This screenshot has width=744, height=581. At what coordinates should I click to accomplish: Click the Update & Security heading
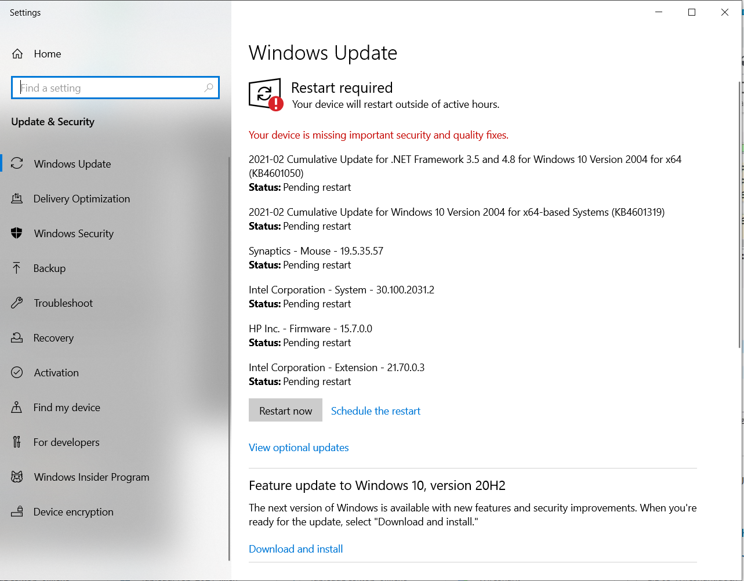click(x=53, y=122)
